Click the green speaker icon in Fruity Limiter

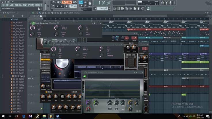pyautogui.click(x=85, y=76)
